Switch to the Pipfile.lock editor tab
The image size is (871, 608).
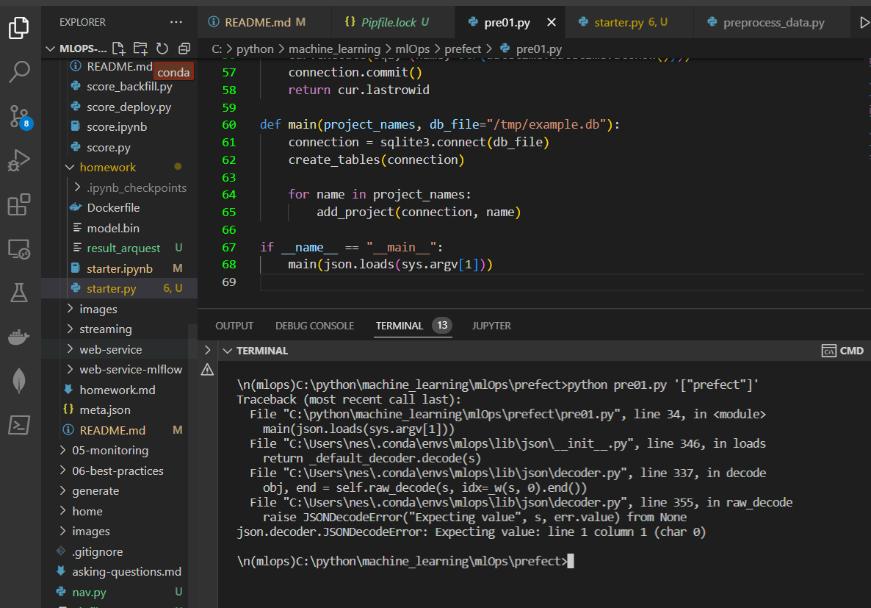393,22
